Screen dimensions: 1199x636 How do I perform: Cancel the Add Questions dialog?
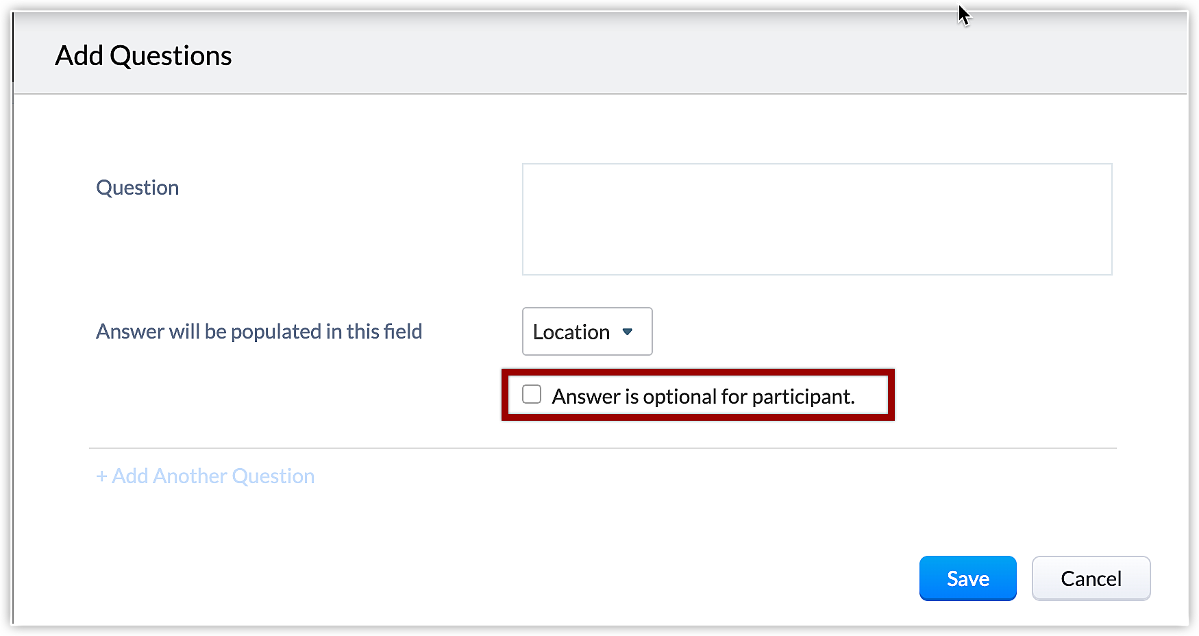click(1091, 578)
